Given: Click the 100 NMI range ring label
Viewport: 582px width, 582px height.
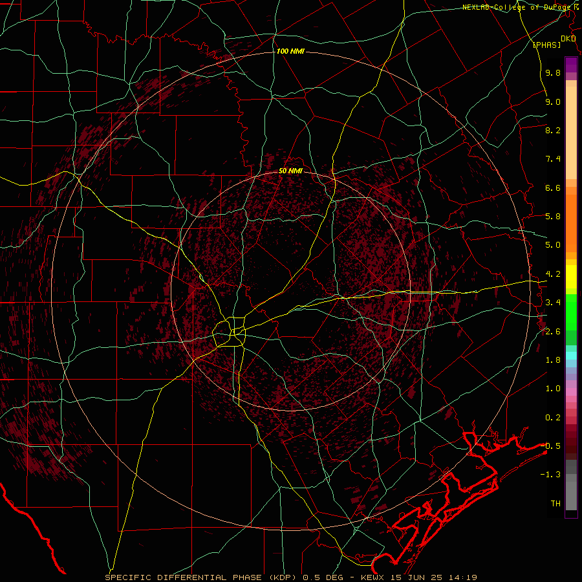Looking at the screenshot, I should [290, 51].
